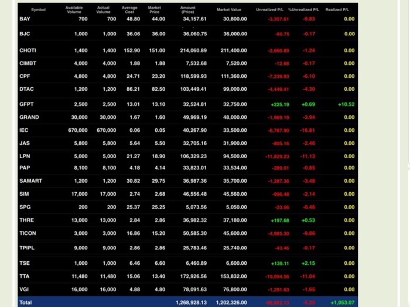The height and width of the screenshot is (307, 410).
Task: Select the BJC stock symbol
Action: click(25, 34)
